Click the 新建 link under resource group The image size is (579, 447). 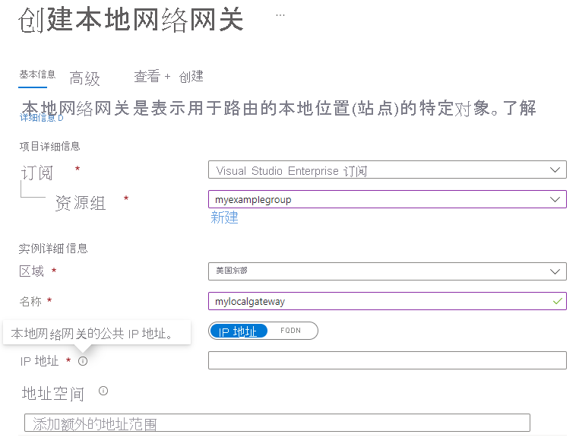224,217
